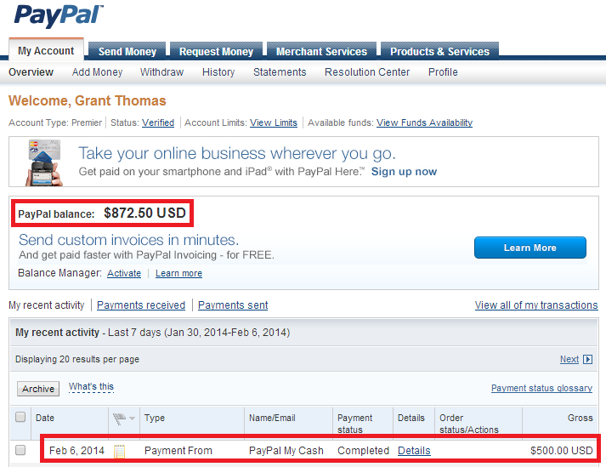Click the Feb 6, 2014 date cell

tap(76, 451)
